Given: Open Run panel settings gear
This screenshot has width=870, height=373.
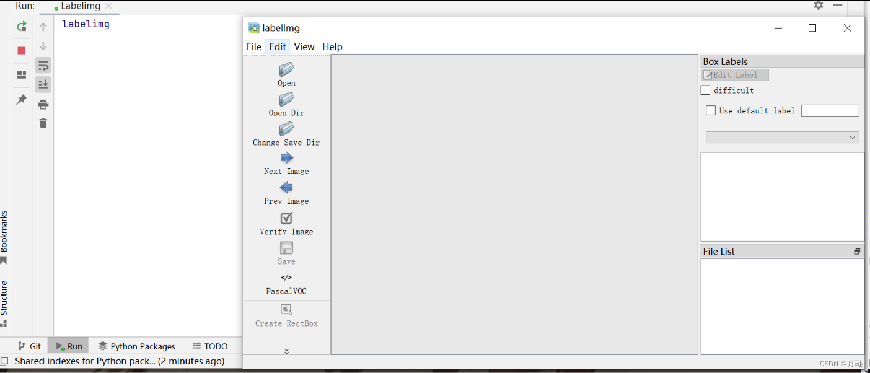Looking at the screenshot, I should tap(819, 5).
